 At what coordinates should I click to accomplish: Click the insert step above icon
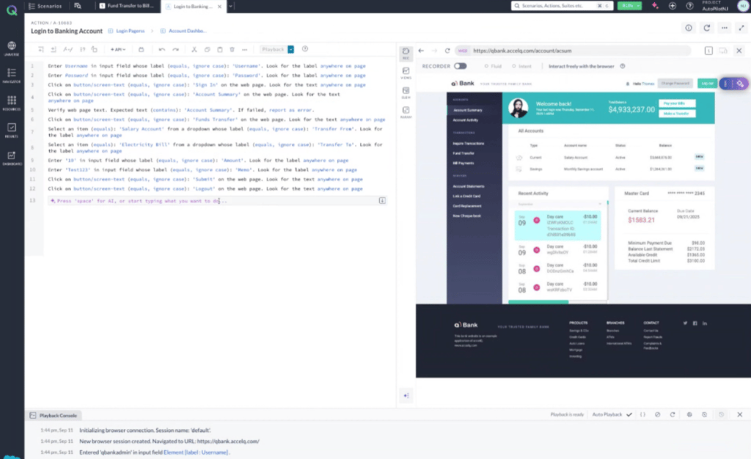point(41,49)
